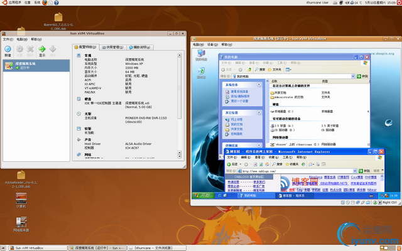Click 收藏夹 favorites in Internet Explorer toolbar
This screenshot has height=251, width=402.
click(292, 164)
